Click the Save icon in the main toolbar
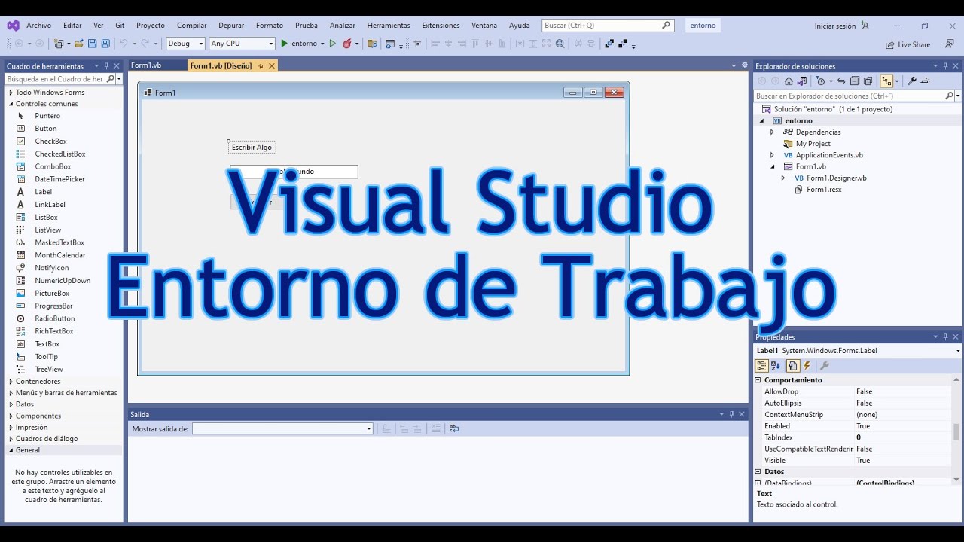The image size is (964, 542). pyautogui.click(x=92, y=44)
